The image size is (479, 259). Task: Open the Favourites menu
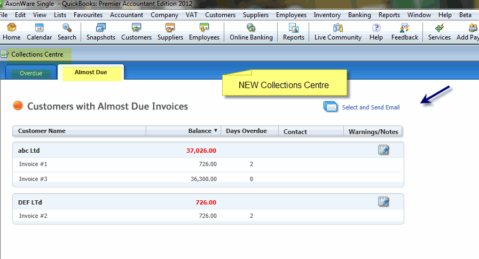click(x=88, y=14)
